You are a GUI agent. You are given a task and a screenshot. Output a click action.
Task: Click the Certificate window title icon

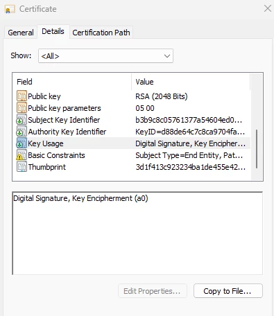pos(10,9)
